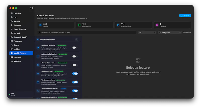Open the Overview section
The image size is (201, 108).
(x=21, y=13)
